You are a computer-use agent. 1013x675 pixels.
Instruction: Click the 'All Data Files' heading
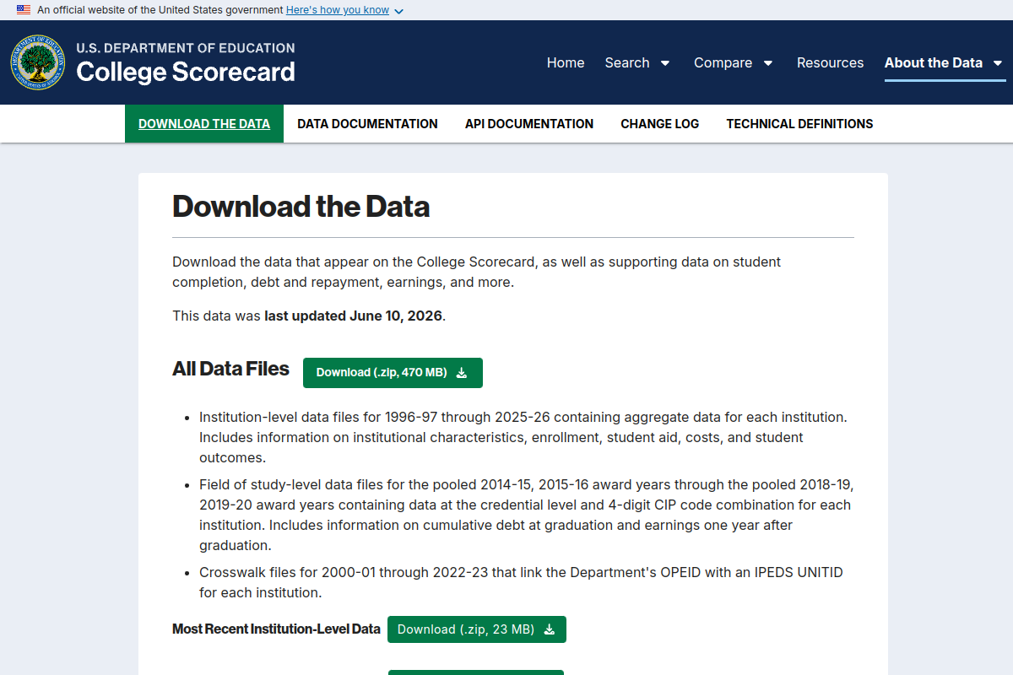point(230,369)
